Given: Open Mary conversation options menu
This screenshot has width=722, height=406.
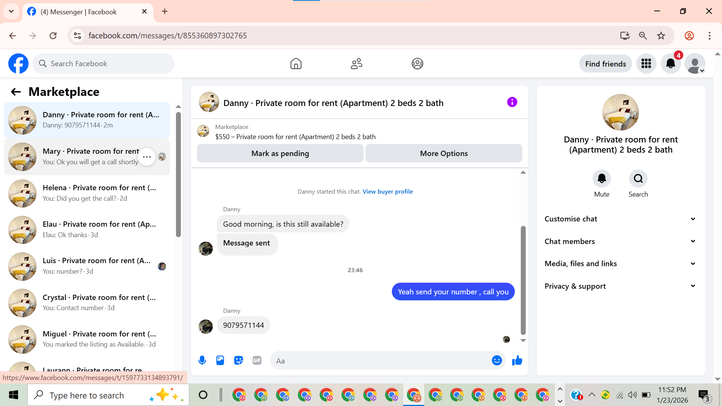Looking at the screenshot, I should pyautogui.click(x=147, y=157).
